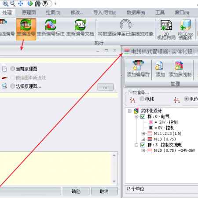Expand the N L3 (0.75) ~24V-36V node
198x198 pixels.
pos(143,150)
